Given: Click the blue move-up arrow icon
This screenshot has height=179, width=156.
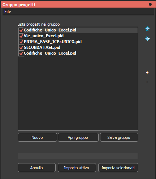Looking at the screenshot, I should pos(147,29).
